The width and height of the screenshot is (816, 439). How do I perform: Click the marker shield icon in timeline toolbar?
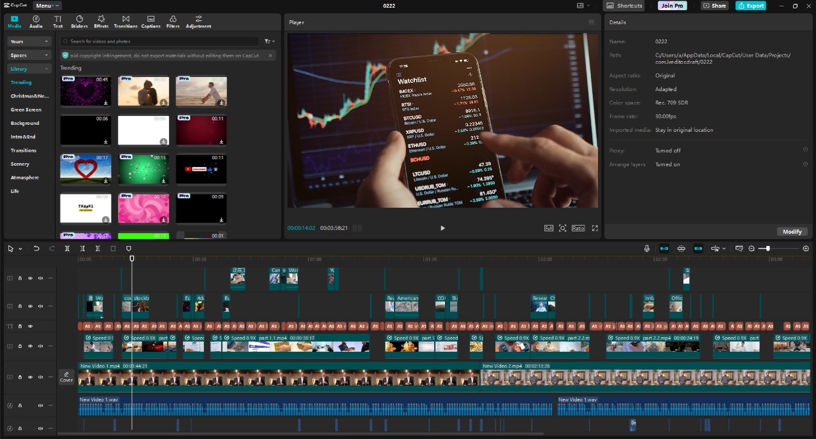pos(128,248)
